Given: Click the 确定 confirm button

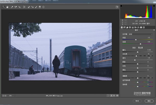Looking at the screenshot, I should (149, 101).
